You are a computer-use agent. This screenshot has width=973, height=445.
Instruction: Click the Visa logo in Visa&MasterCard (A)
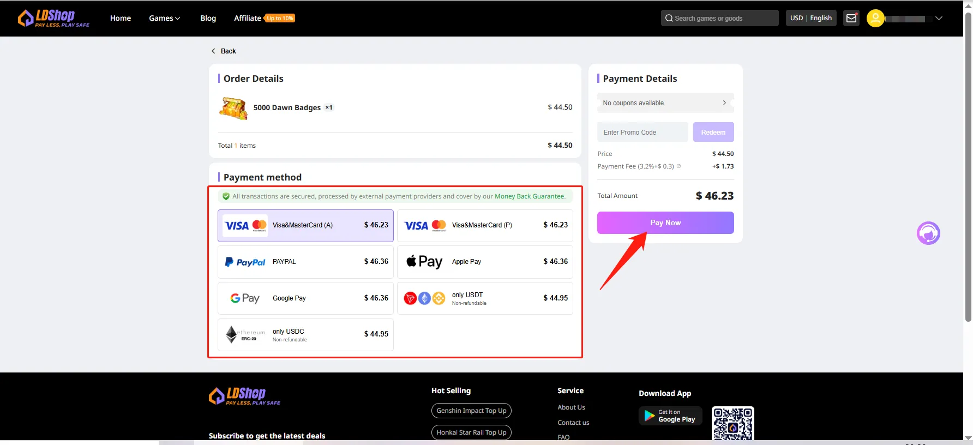click(x=237, y=225)
